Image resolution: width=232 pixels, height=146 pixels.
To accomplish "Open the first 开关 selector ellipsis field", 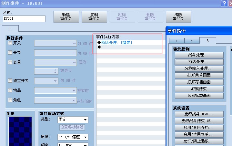I will tap(55, 43).
